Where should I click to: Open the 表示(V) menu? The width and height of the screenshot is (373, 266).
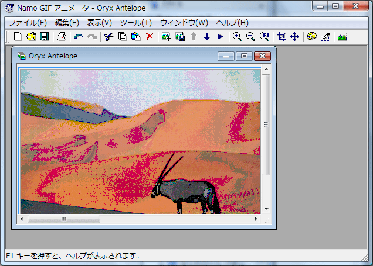100,23
